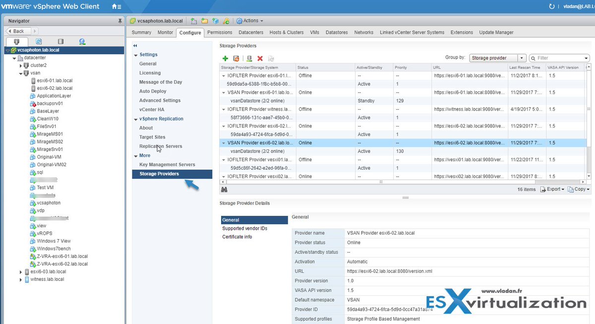Screen dimensions: 595x324
Task: Click the add permission key icon
Action: tap(226, 21)
